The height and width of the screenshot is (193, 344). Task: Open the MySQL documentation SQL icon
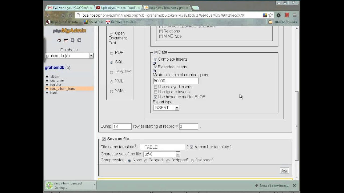79,40
